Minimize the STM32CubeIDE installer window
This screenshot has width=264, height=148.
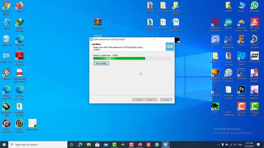tap(154, 39)
